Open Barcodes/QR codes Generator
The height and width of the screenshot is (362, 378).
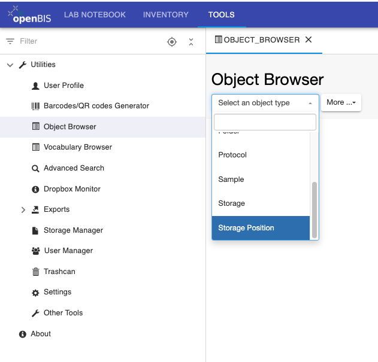(96, 106)
